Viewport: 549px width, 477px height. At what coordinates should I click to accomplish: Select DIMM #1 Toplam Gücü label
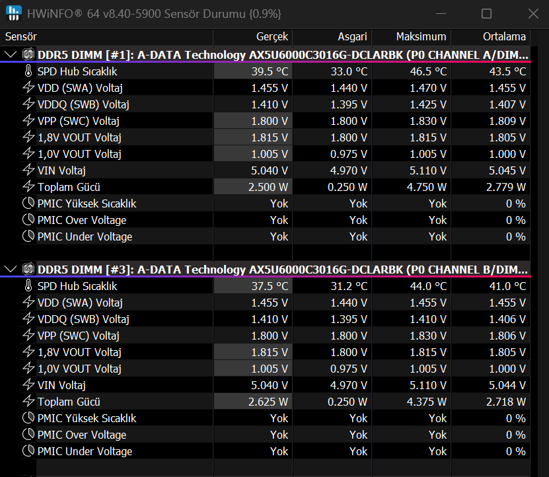coord(69,187)
